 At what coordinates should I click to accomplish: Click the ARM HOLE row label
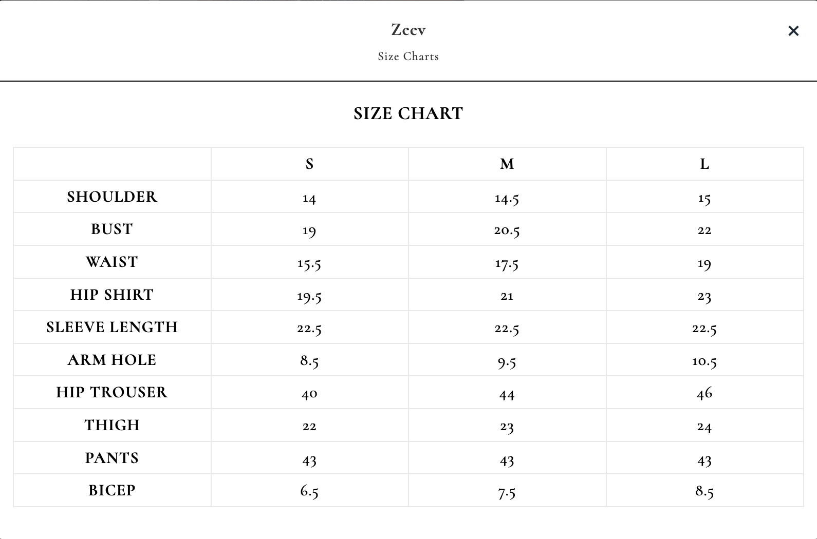pyautogui.click(x=112, y=360)
